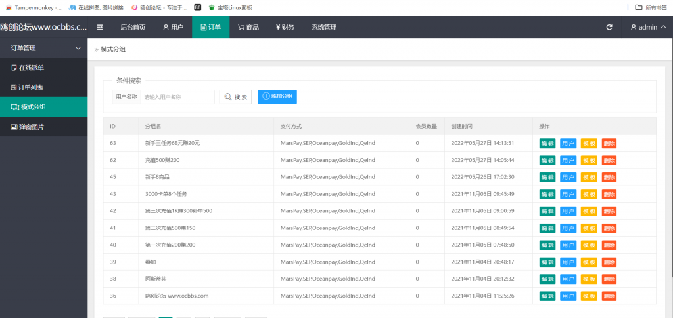
Task: Open 在线派单 in sidebar
Action: coord(44,68)
